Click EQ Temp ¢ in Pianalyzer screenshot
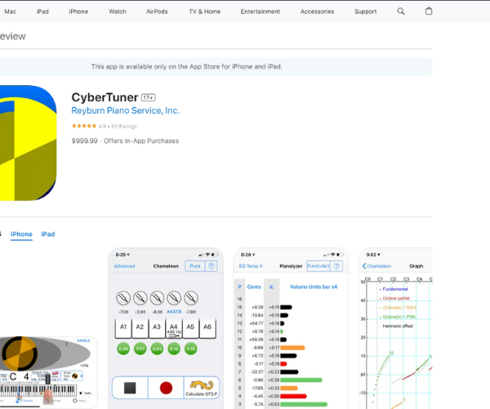490x409 pixels. point(251,266)
